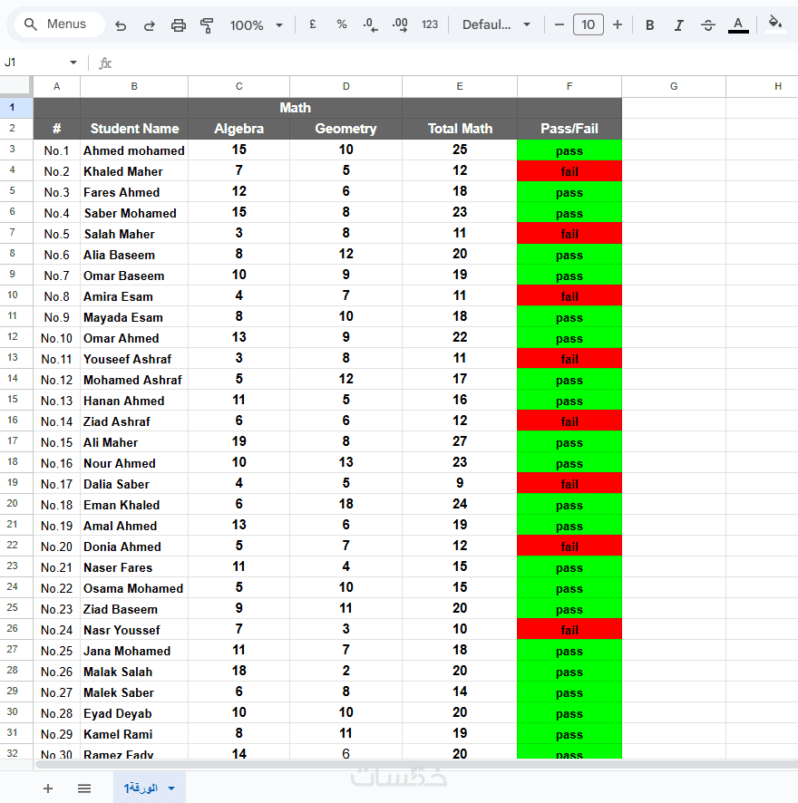Select Ali Maher's Algebra score 19
Image resolution: width=798 pixels, height=803 pixels.
tap(238, 441)
